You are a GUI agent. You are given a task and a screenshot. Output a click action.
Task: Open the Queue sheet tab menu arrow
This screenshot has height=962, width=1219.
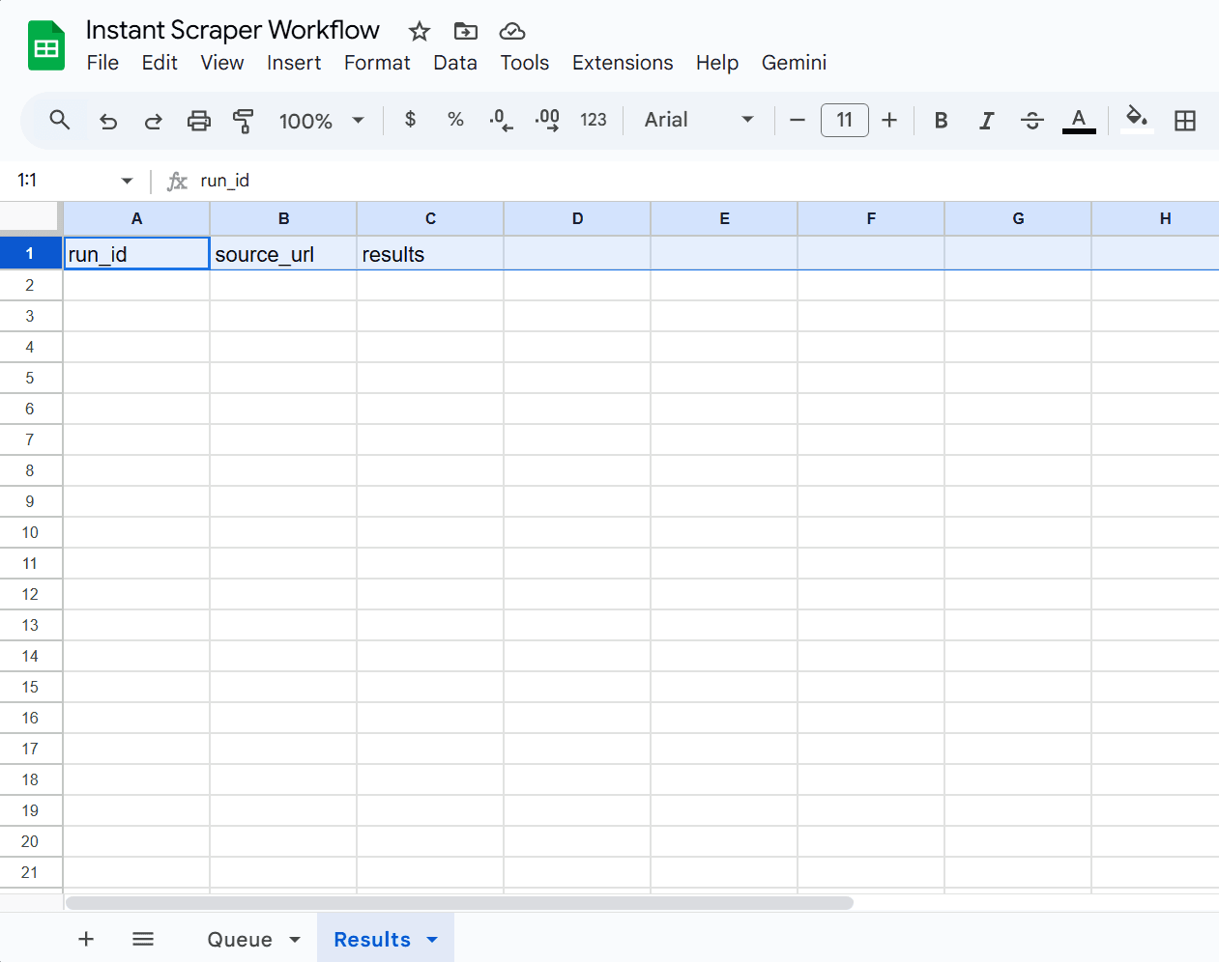(295, 940)
